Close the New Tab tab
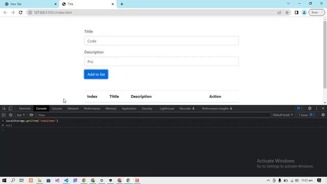Screen dimensions: 327x184 tap(56, 4)
